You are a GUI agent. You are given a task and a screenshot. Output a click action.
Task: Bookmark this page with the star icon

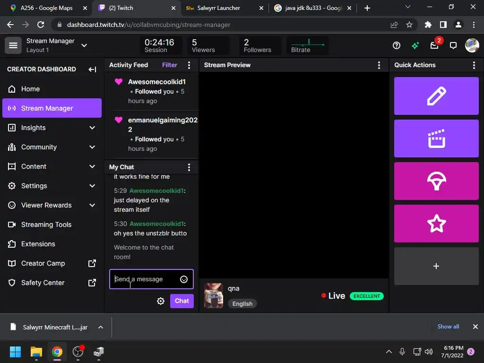tap(409, 25)
